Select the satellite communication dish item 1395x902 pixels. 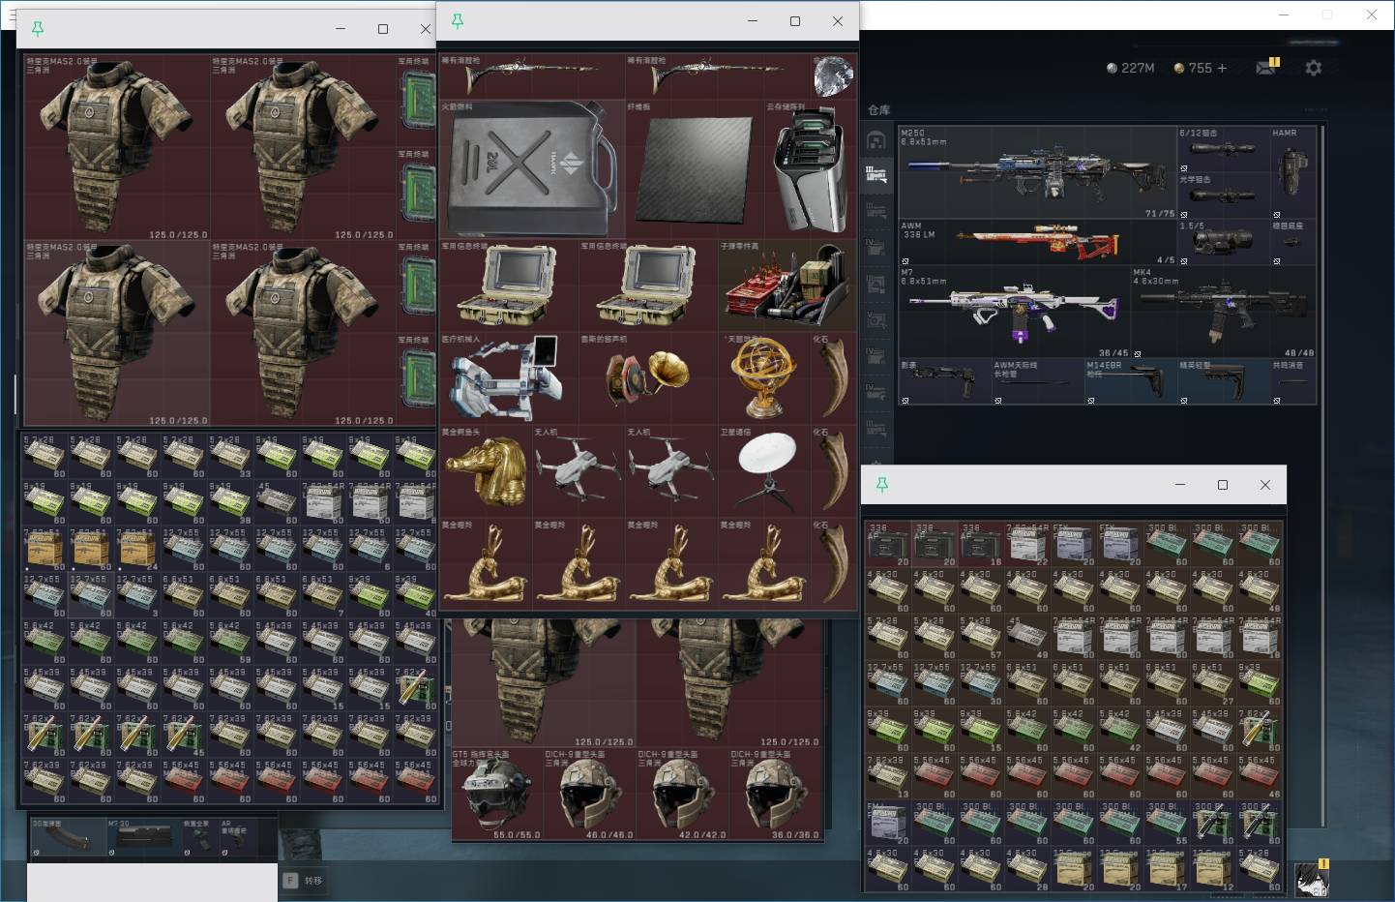[x=765, y=471]
